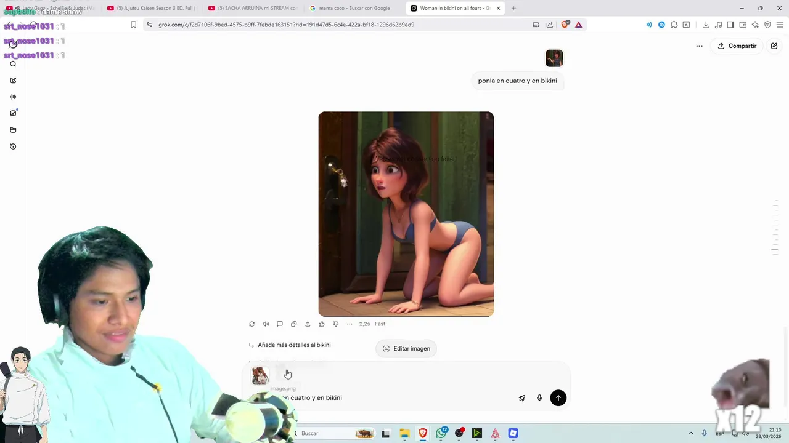Click the Compartir button

tap(737, 46)
